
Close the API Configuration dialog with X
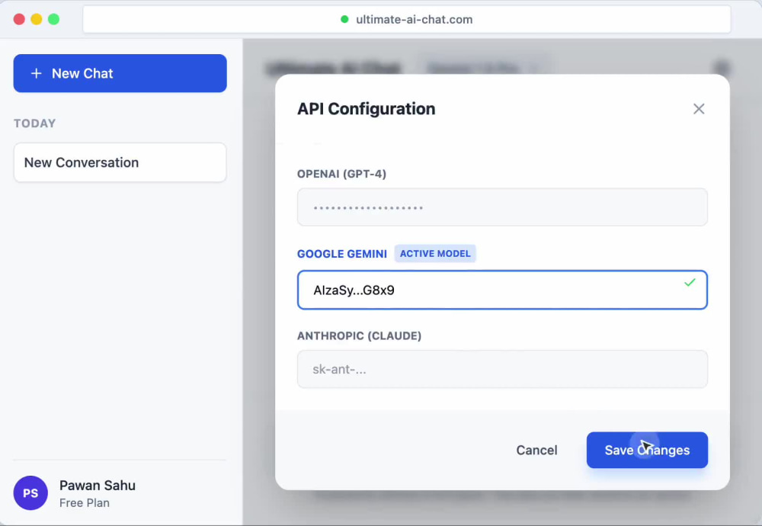coord(698,109)
